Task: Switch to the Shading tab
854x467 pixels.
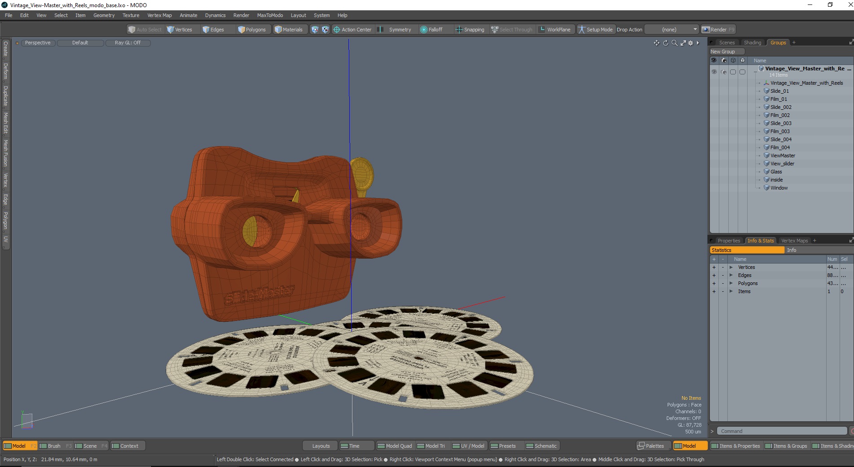Action: [x=753, y=43]
